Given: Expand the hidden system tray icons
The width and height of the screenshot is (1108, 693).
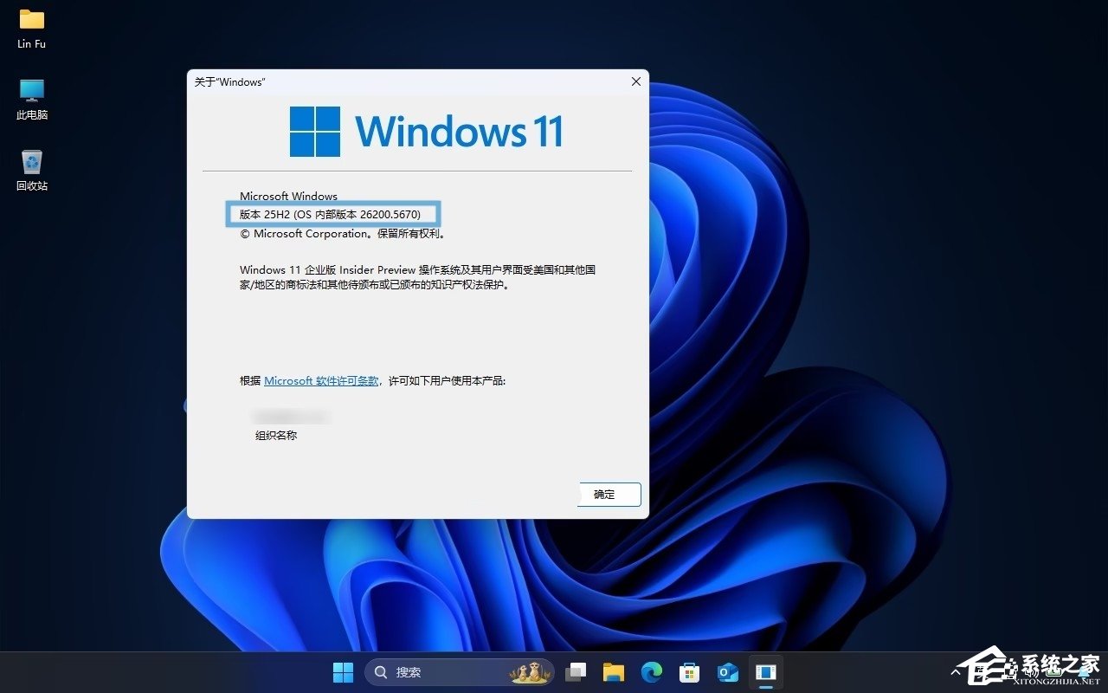Looking at the screenshot, I should click(x=955, y=671).
